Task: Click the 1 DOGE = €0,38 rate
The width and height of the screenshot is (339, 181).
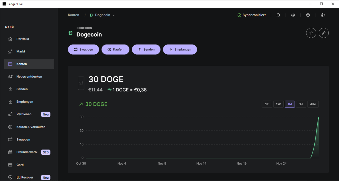Action: 130,90
